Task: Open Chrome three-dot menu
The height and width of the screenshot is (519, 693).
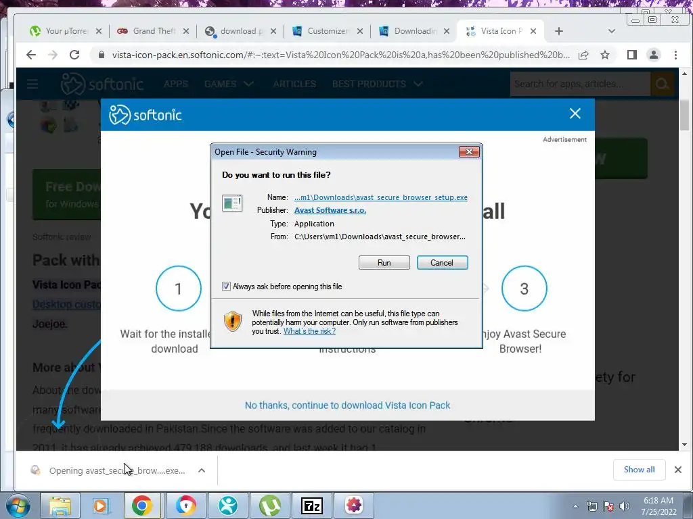Action: point(675,55)
